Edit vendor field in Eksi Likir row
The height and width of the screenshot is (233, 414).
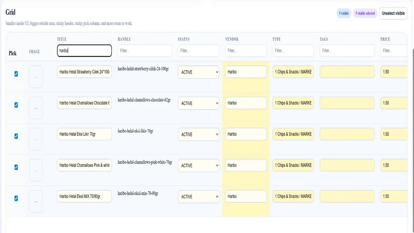click(246, 134)
